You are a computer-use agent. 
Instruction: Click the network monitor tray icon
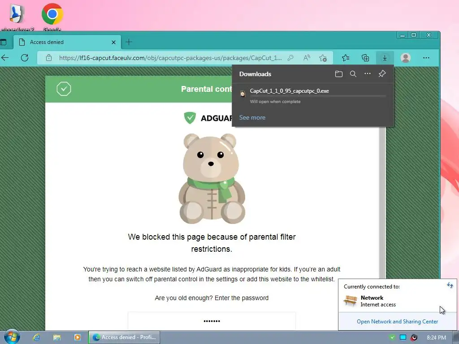tap(403, 337)
